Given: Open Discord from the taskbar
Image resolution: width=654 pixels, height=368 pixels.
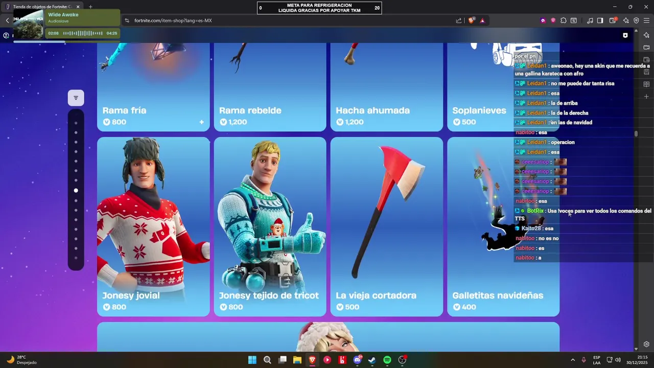Looking at the screenshot, I should (357, 360).
